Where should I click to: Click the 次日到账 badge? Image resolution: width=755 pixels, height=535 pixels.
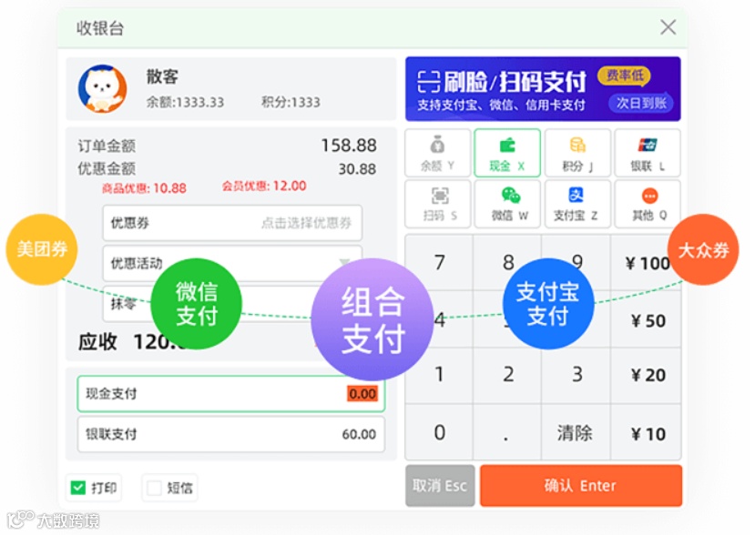[641, 103]
